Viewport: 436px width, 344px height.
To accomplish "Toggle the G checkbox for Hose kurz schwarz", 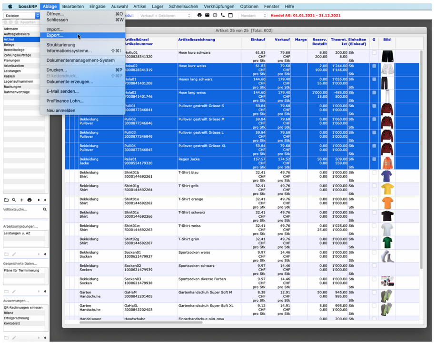I will pyautogui.click(x=374, y=53).
